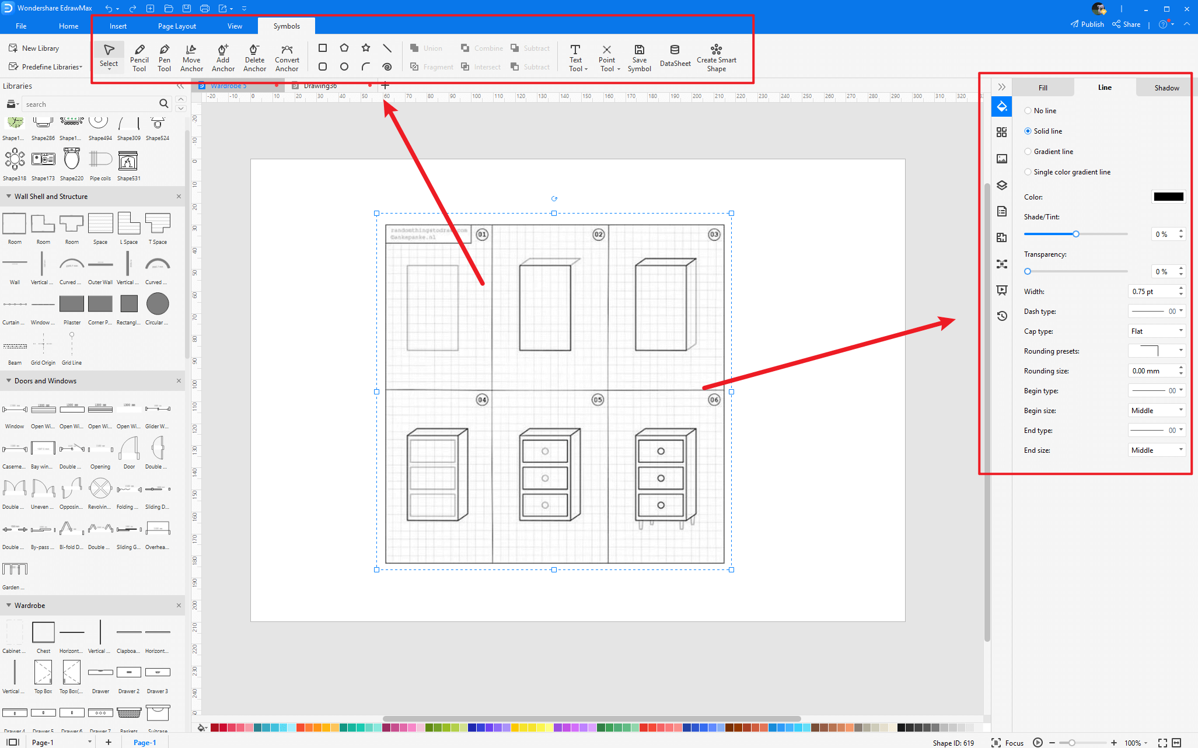1198x748 pixels.
Task: Open the File menu
Action: coord(21,26)
